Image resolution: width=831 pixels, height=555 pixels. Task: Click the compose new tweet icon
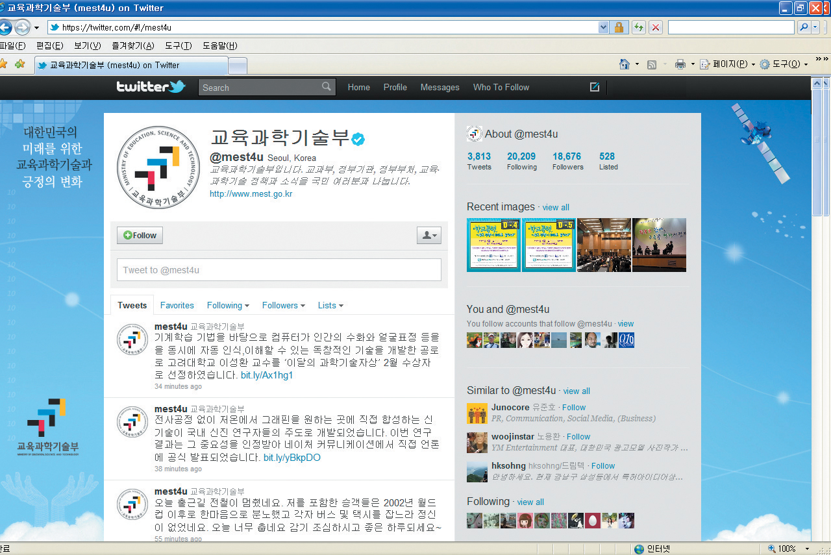tap(594, 87)
